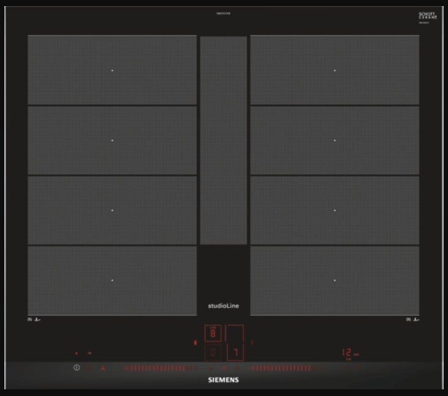Select the zone display showing 0

(213, 352)
